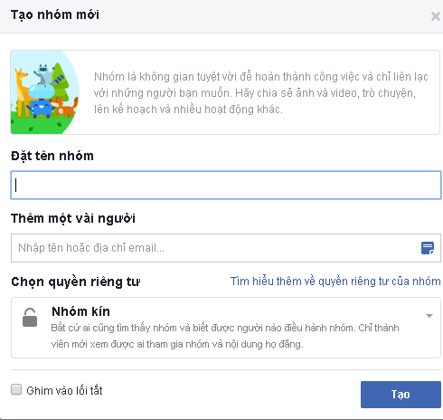Enable the Ghim vào lối tắt checkbox
443x420 pixels.
click(x=16, y=389)
